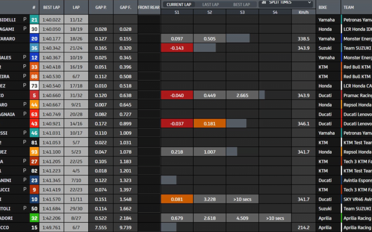The width and height of the screenshot is (372, 232).
Task: Click lap count 31/32
Action: (x=76, y=95)
